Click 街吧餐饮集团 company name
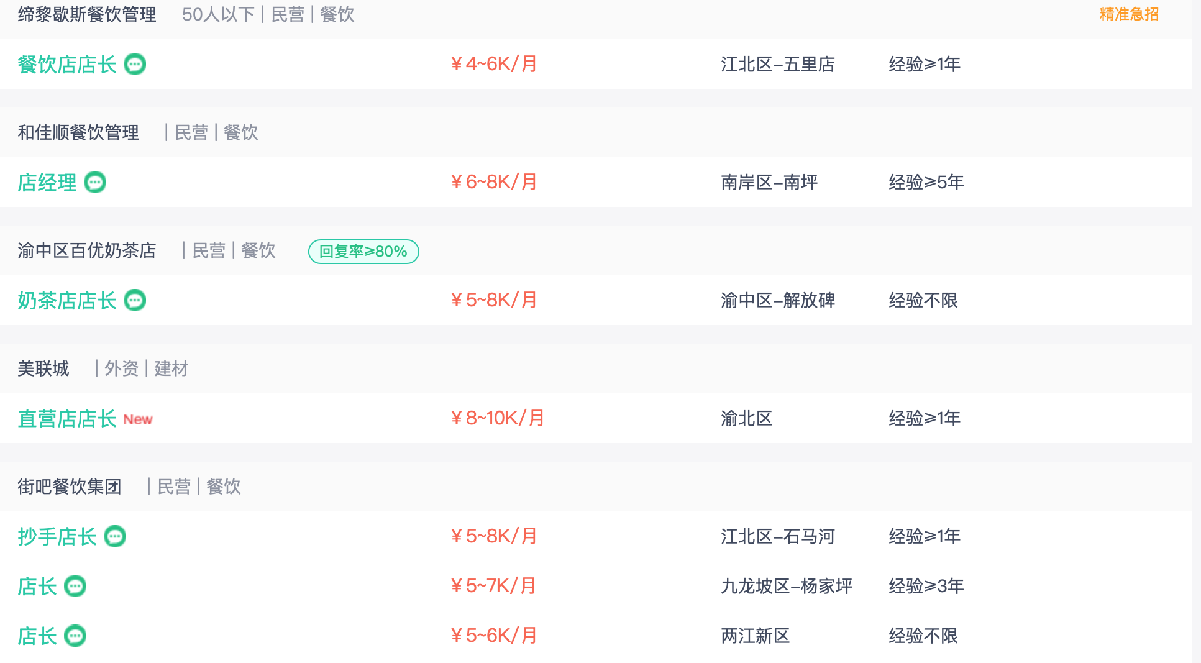 (70, 487)
